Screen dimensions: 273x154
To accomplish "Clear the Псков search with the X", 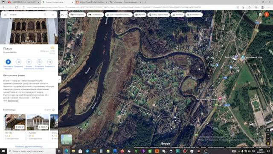I will [53, 15].
